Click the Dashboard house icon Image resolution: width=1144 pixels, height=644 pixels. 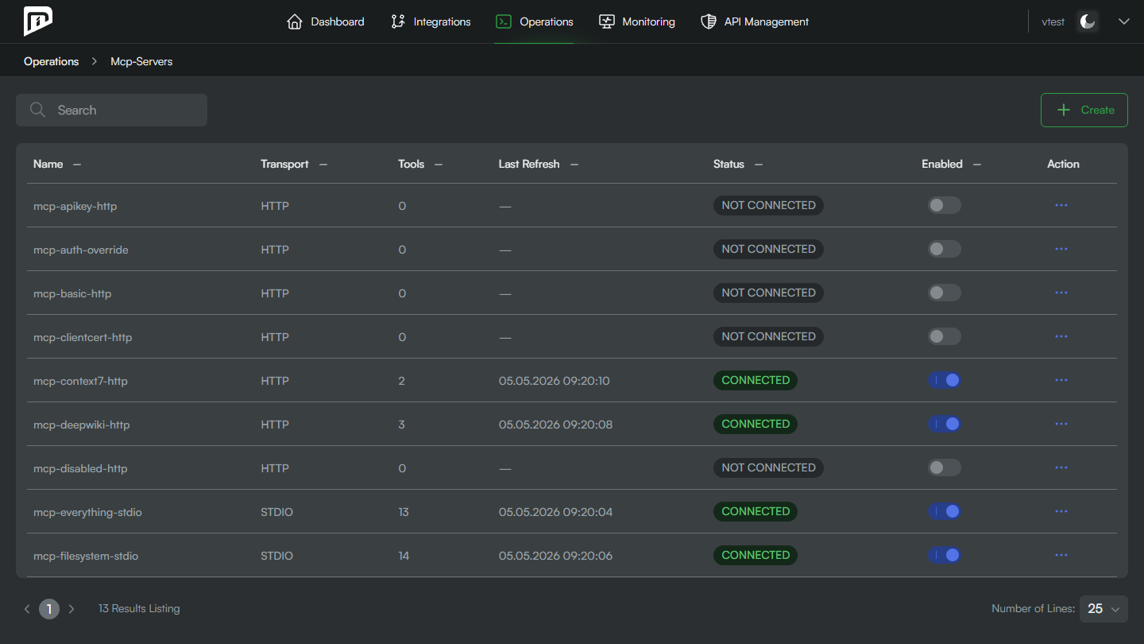coord(295,21)
